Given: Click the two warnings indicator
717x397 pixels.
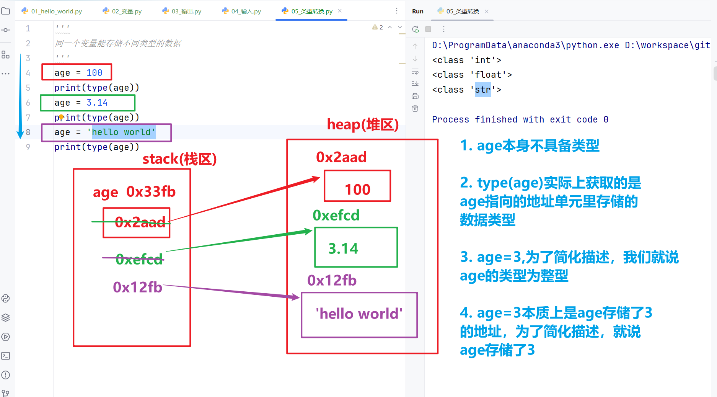Looking at the screenshot, I should point(377,27).
